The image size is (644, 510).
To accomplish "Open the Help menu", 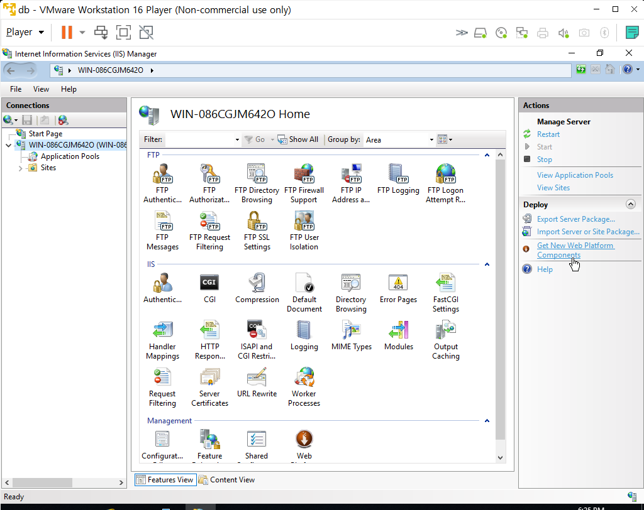I will tap(69, 89).
